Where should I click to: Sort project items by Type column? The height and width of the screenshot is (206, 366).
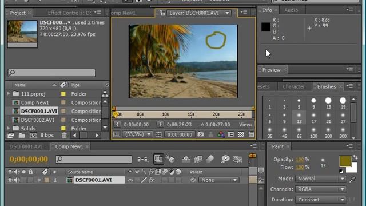(x=75, y=85)
